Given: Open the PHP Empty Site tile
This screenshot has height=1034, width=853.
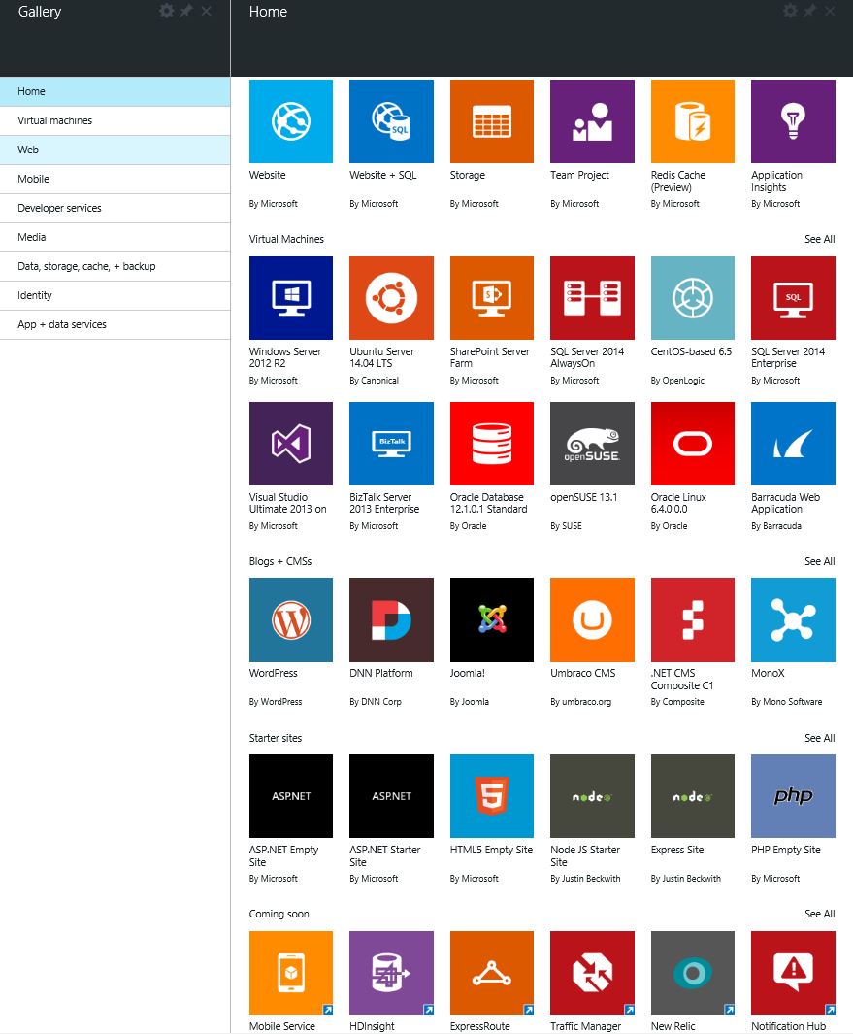Looking at the screenshot, I should [793, 796].
